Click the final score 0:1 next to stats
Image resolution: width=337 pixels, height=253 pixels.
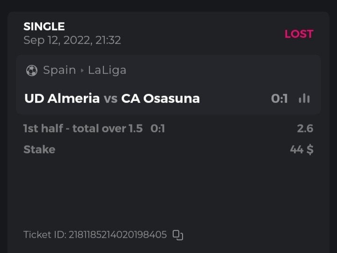click(279, 99)
